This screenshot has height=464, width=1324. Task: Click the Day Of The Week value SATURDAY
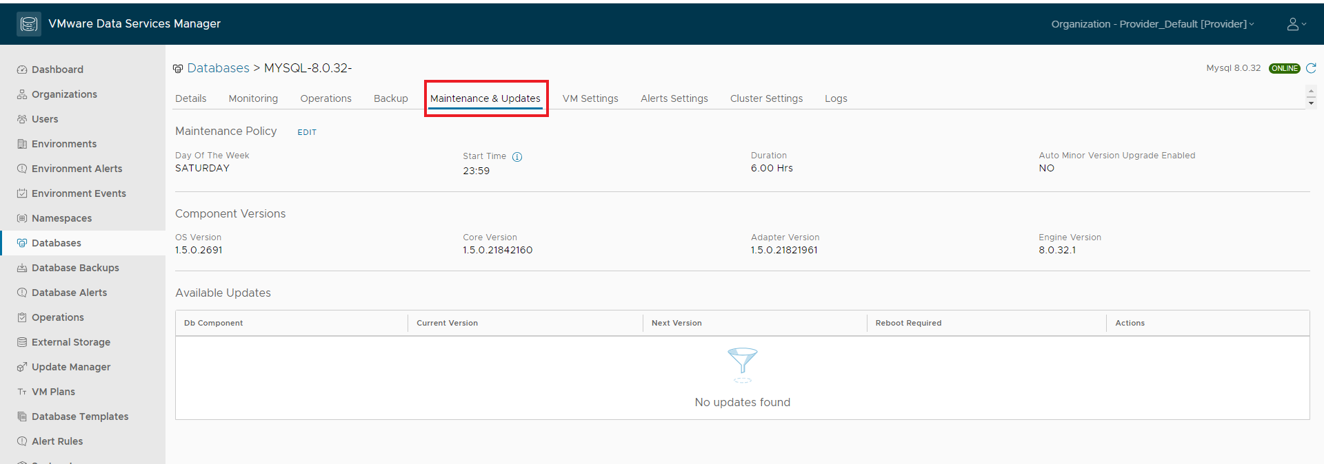click(x=202, y=168)
